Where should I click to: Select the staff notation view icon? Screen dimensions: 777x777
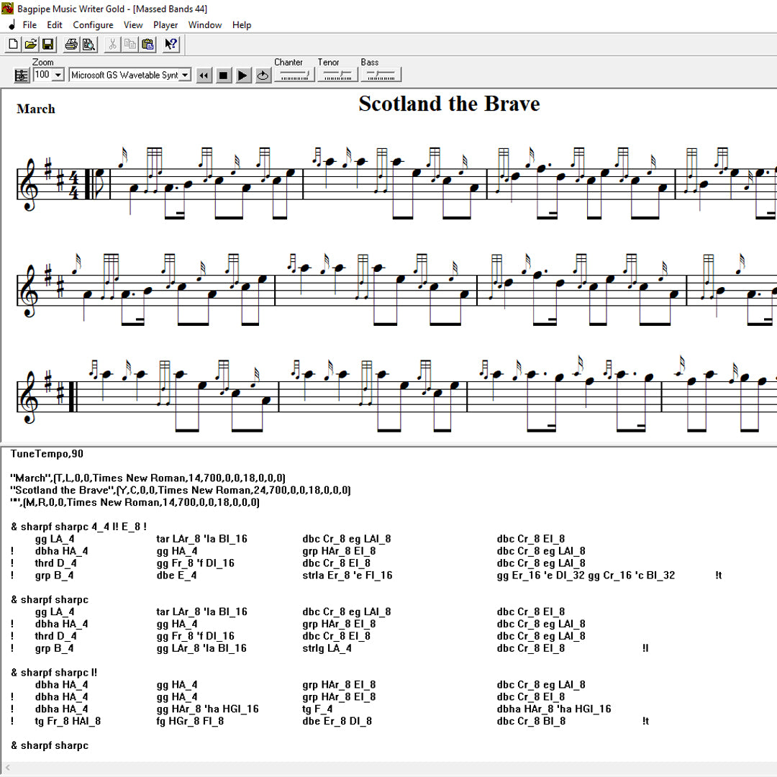[22, 74]
